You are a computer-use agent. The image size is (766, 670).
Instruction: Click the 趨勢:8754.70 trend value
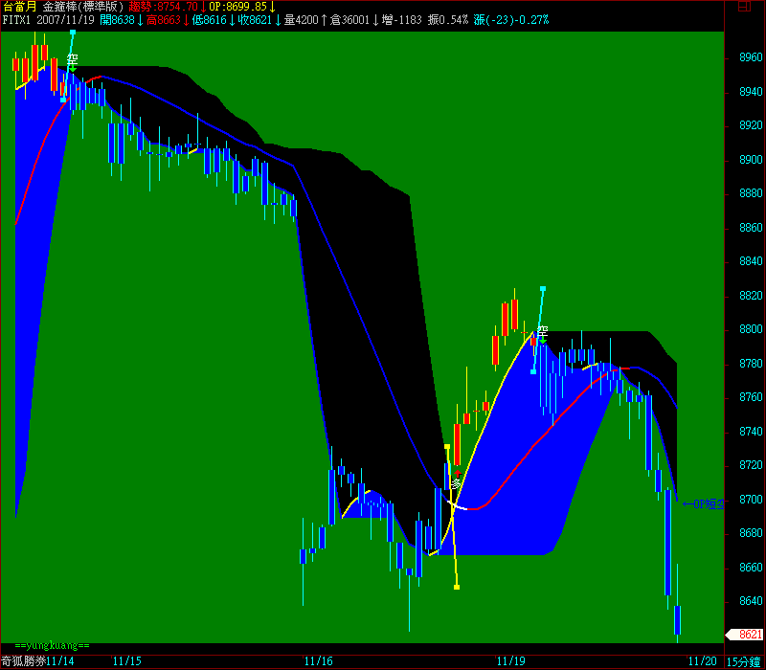coord(163,6)
